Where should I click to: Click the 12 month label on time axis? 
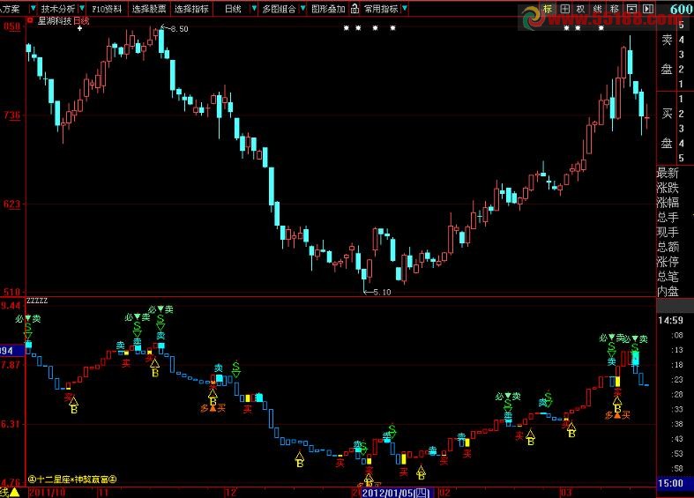click(230, 493)
